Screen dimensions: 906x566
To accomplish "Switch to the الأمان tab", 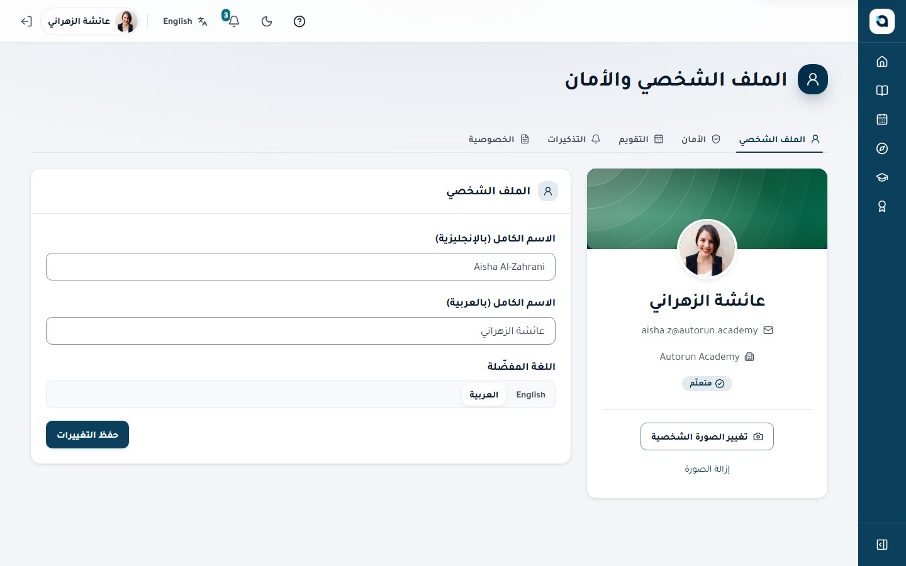I will (701, 139).
